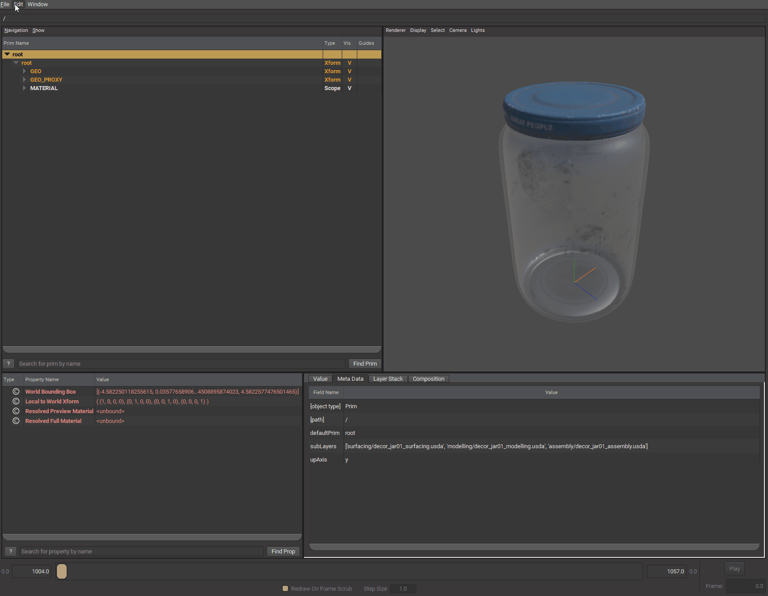Click the timeline frame slider handle
This screenshot has height=596, width=768.
pyautogui.click(x=62, y=571)
